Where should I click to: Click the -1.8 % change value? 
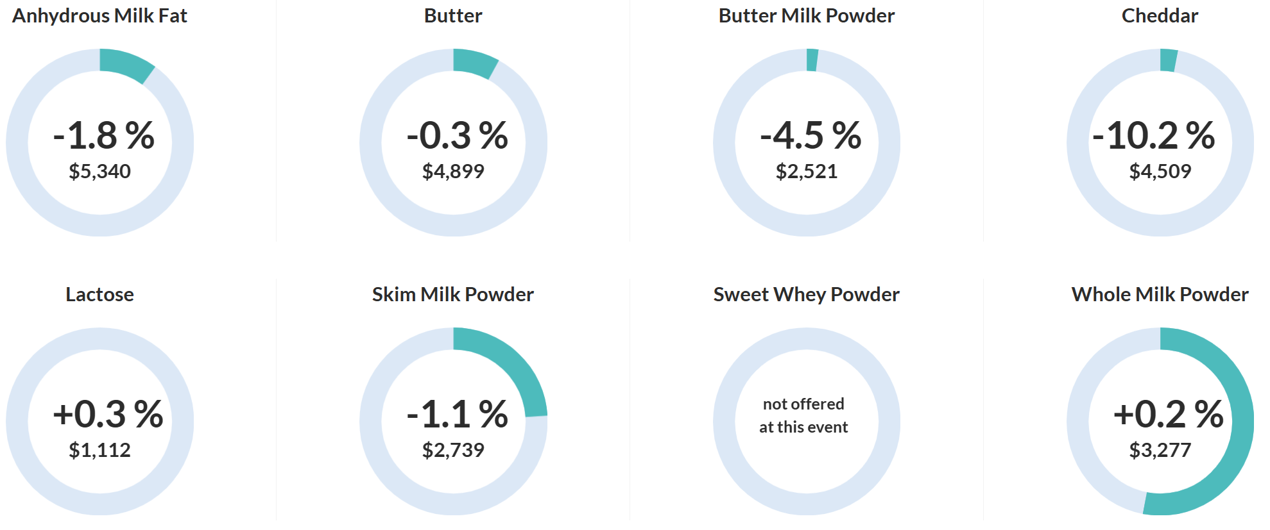[x=104, y=135]
